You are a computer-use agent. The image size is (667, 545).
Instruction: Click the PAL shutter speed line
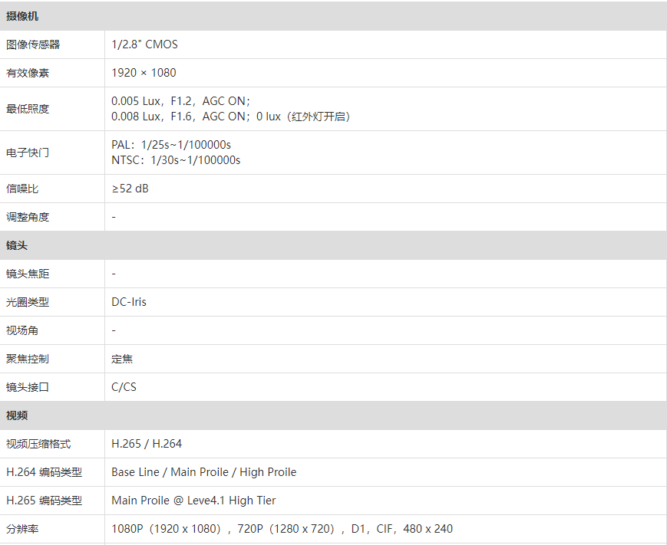pyautogui.click(x=171, y=145)
